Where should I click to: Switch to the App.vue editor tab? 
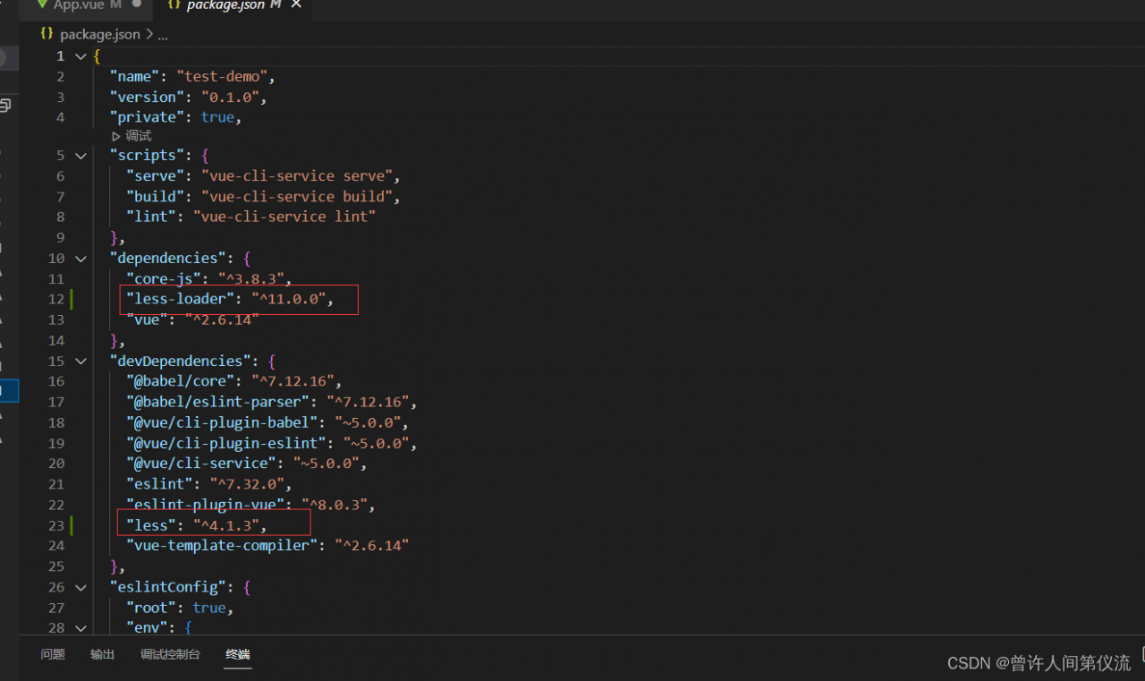point(79,5)
